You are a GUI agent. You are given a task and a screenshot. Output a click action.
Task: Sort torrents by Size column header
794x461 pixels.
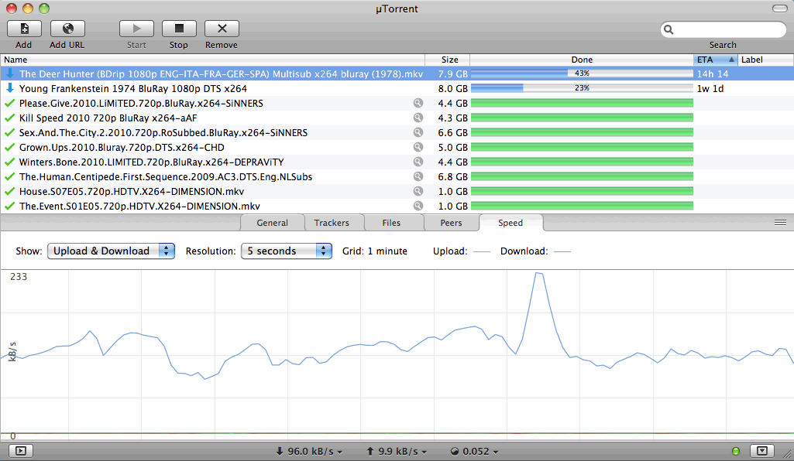[x=448, y=60]
